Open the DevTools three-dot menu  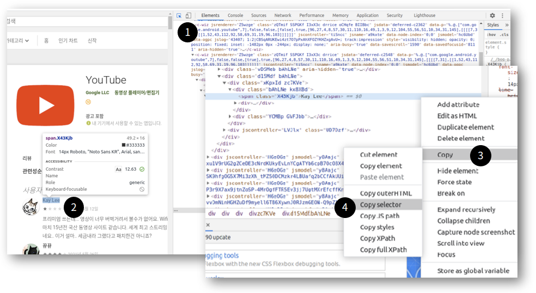[502, 15]
